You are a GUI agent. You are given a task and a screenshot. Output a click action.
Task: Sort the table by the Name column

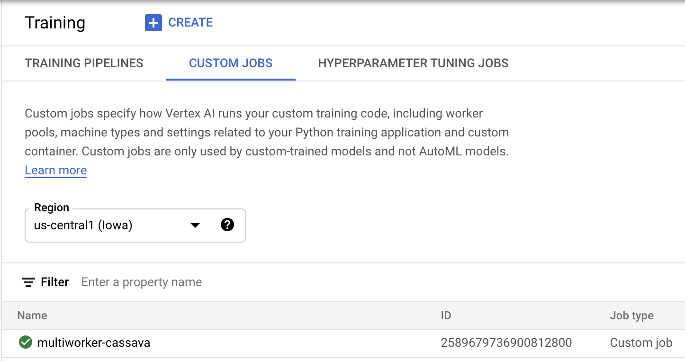click(x=32, y=315)
